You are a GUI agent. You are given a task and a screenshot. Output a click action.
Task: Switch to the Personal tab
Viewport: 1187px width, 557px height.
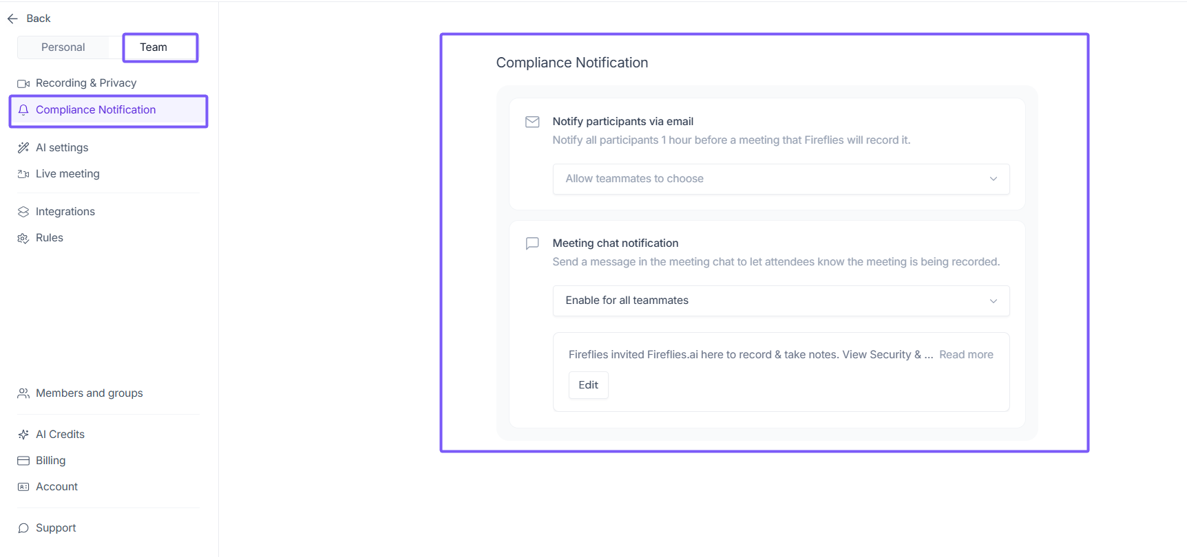pos(63,47)
